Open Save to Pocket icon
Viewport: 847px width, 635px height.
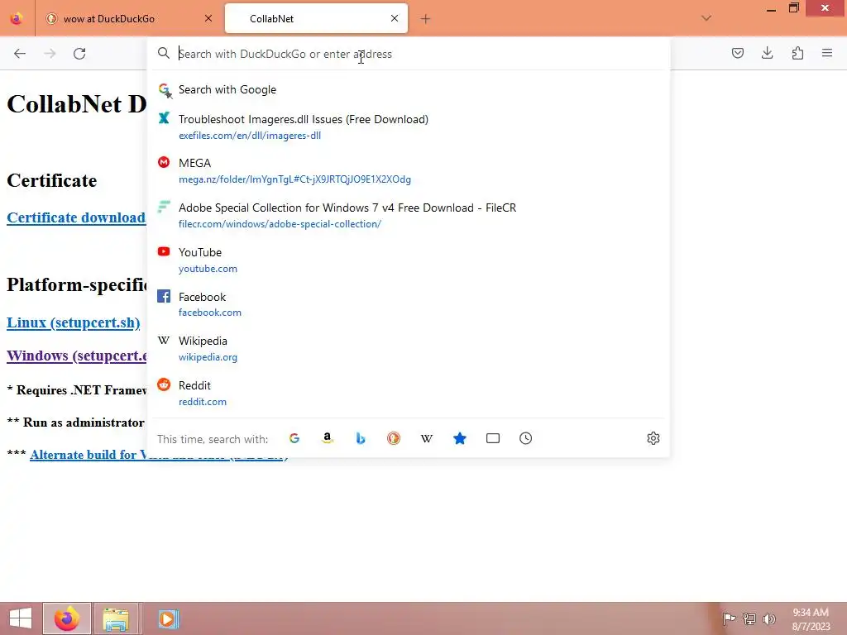click(737, 53)
